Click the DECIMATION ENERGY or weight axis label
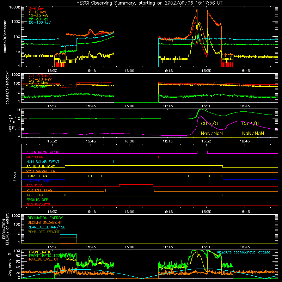282x282 pixels. tap(5, 229)
